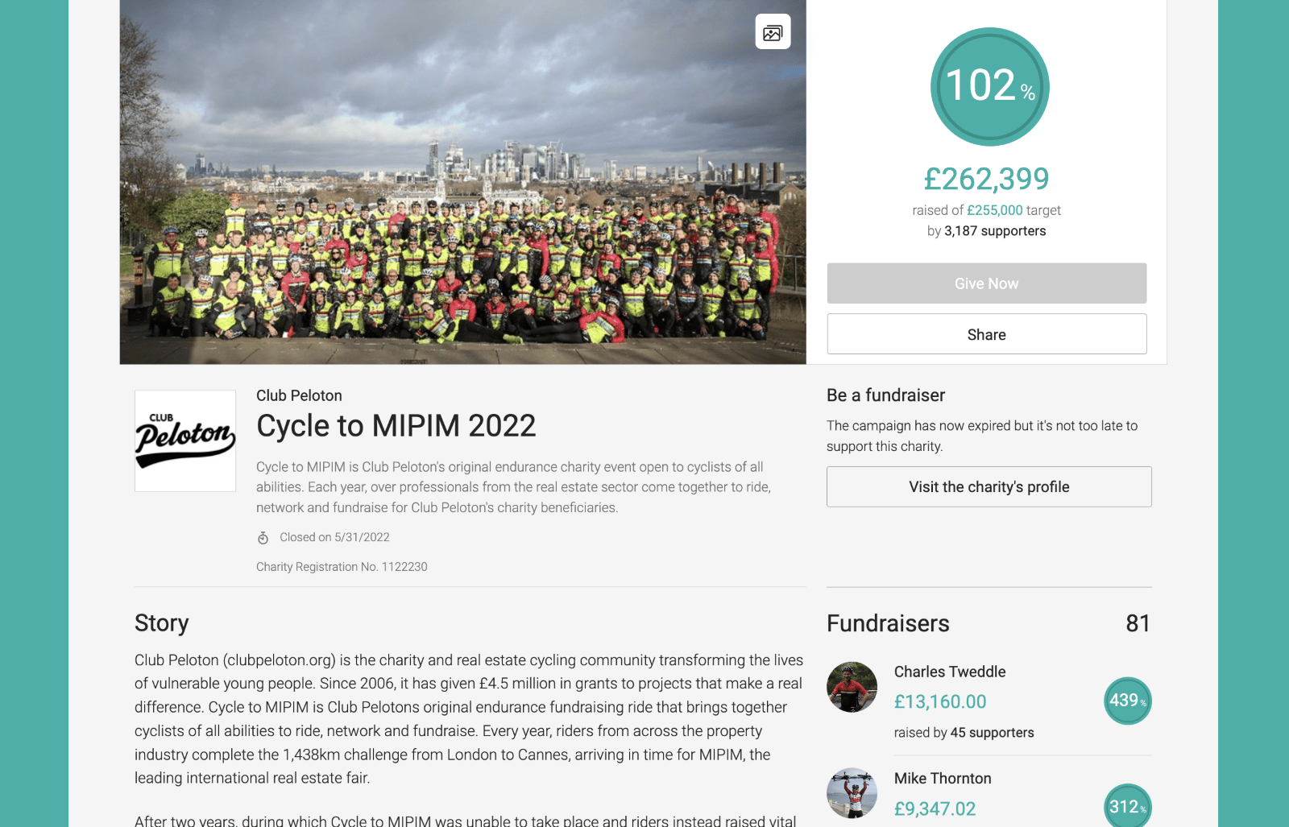
Task: Click the 439% fundraiser progress badge
Action: tap(1127, 701)
